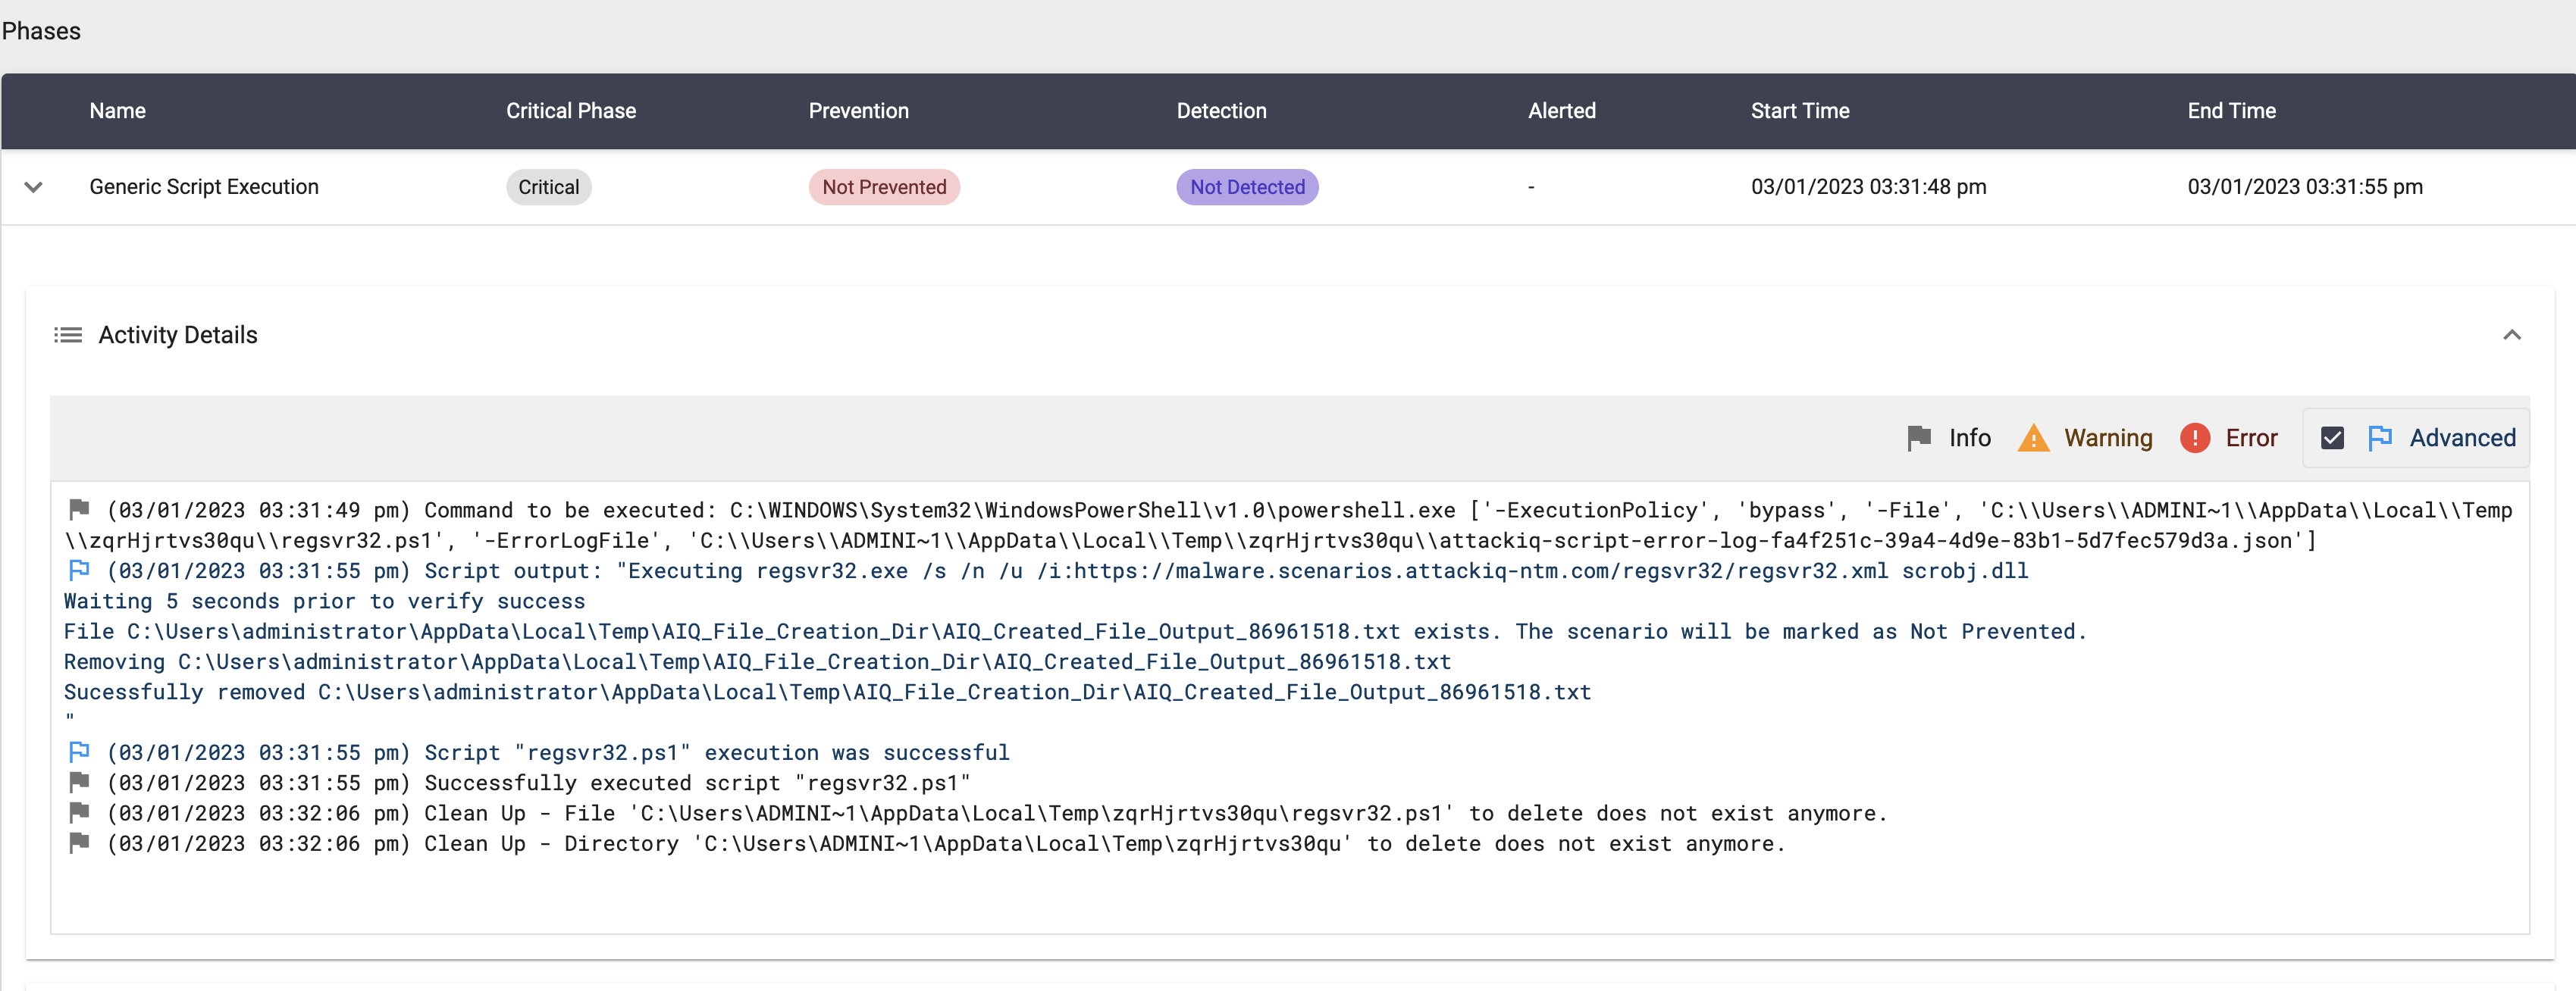Click the Critical phase badge
Viewport: 2576px width, 991px height.
[x=548, y=187]
